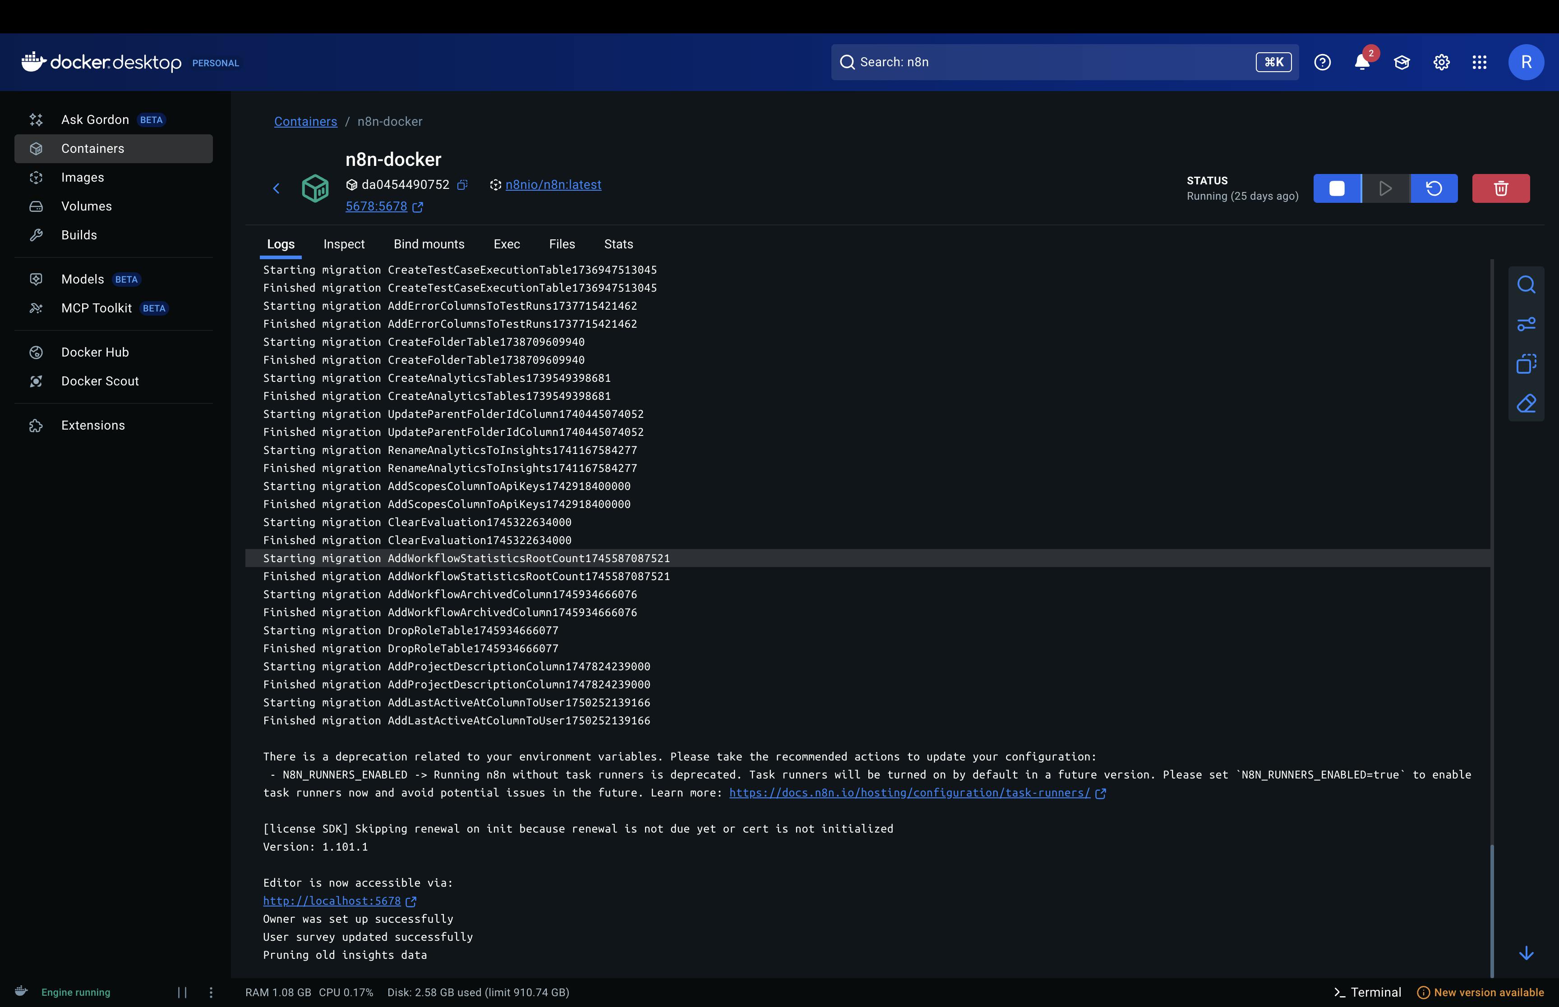Copy the container ID da0454490752
The height and width of the screenshot is (1007, 1559).
462,185
